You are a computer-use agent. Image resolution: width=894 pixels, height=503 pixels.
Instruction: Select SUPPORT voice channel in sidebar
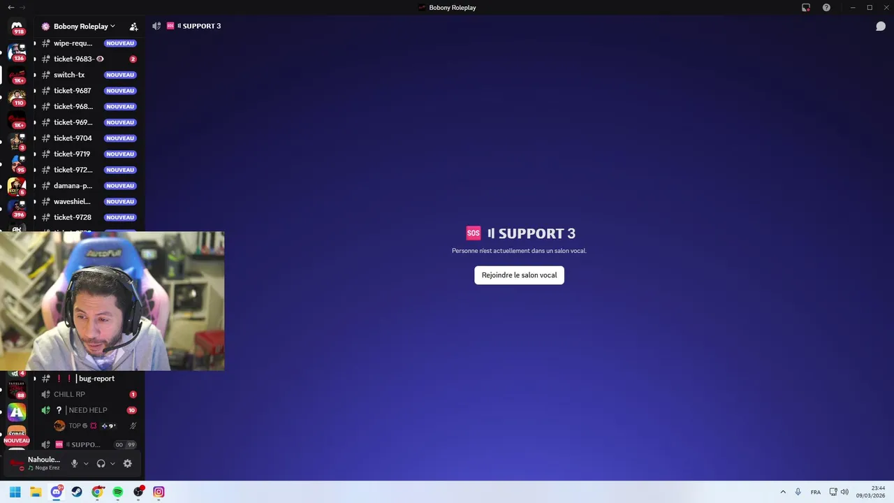[89, 444]
